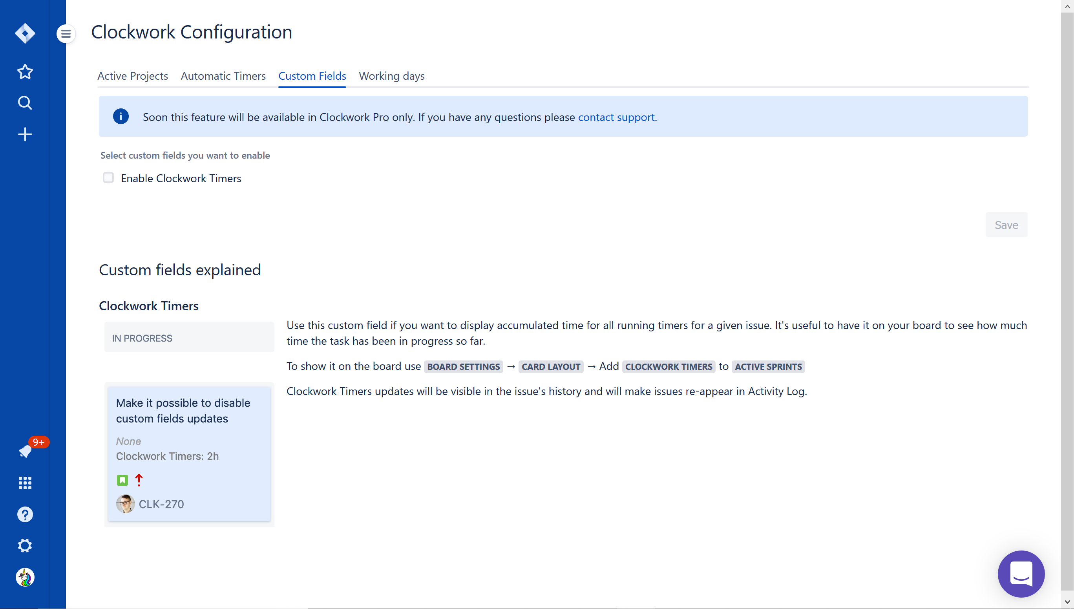Enable the Clockwork Timers checkbox
Viewport: 1074px width, 609px height.
point(108,177)
